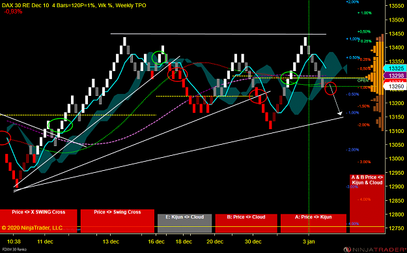This screenshot has width=407, height=253.
Task: Click 'A & B Price <> Kijun & Cloud' panel
Action: pos(367,203)
